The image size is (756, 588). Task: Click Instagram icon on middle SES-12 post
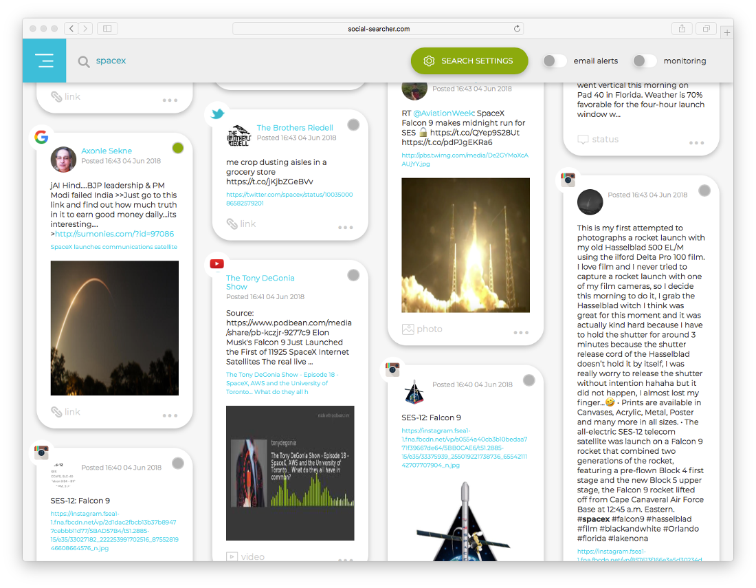coord(392,369)
